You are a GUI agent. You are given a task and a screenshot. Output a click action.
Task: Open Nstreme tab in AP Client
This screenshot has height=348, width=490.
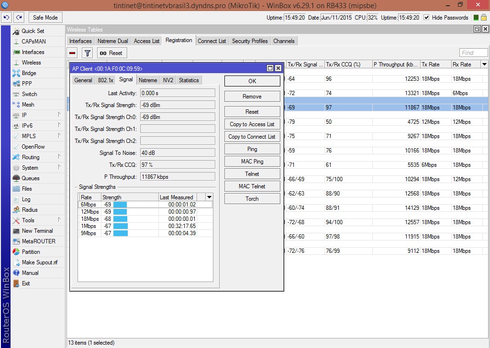click(x=148, y=80)
